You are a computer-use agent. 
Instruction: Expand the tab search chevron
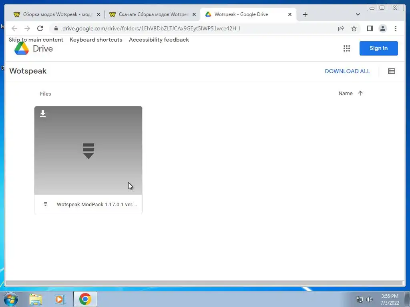pos(358,14)
